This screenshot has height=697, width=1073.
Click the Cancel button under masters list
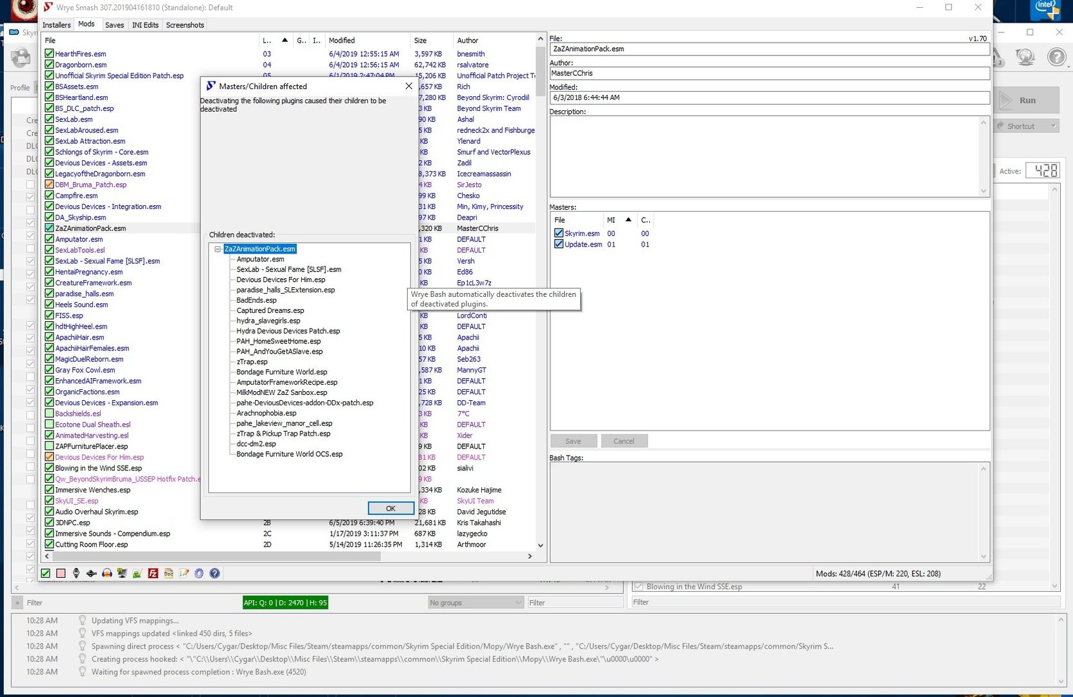pos(624,441)
